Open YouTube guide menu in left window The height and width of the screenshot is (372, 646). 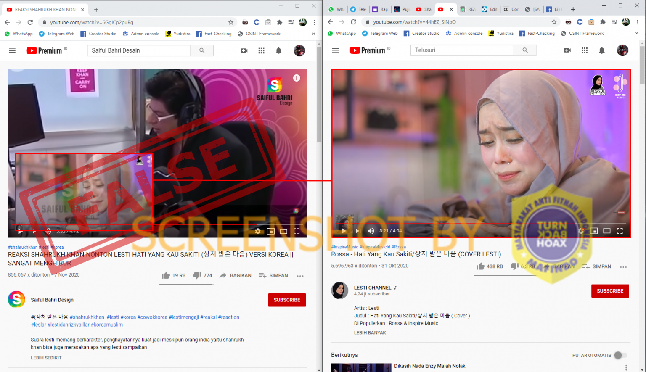pyautogui.click(x=12, y=50)
